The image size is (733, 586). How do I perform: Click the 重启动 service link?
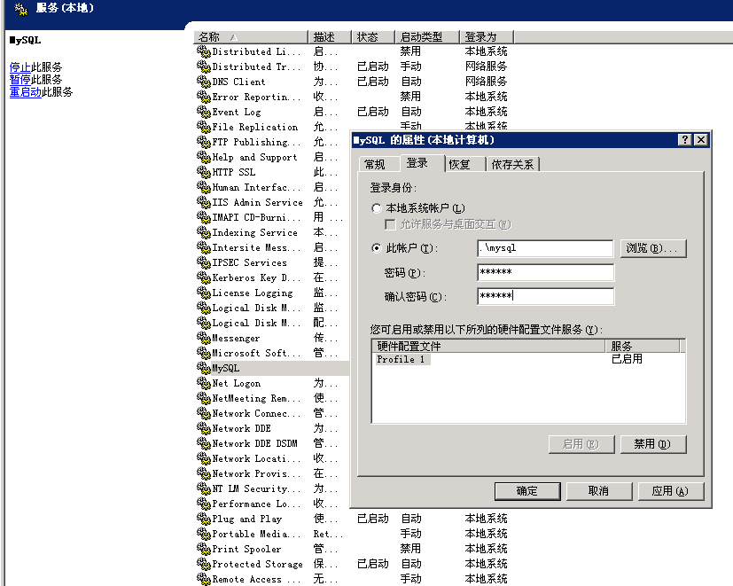point(26,91)
